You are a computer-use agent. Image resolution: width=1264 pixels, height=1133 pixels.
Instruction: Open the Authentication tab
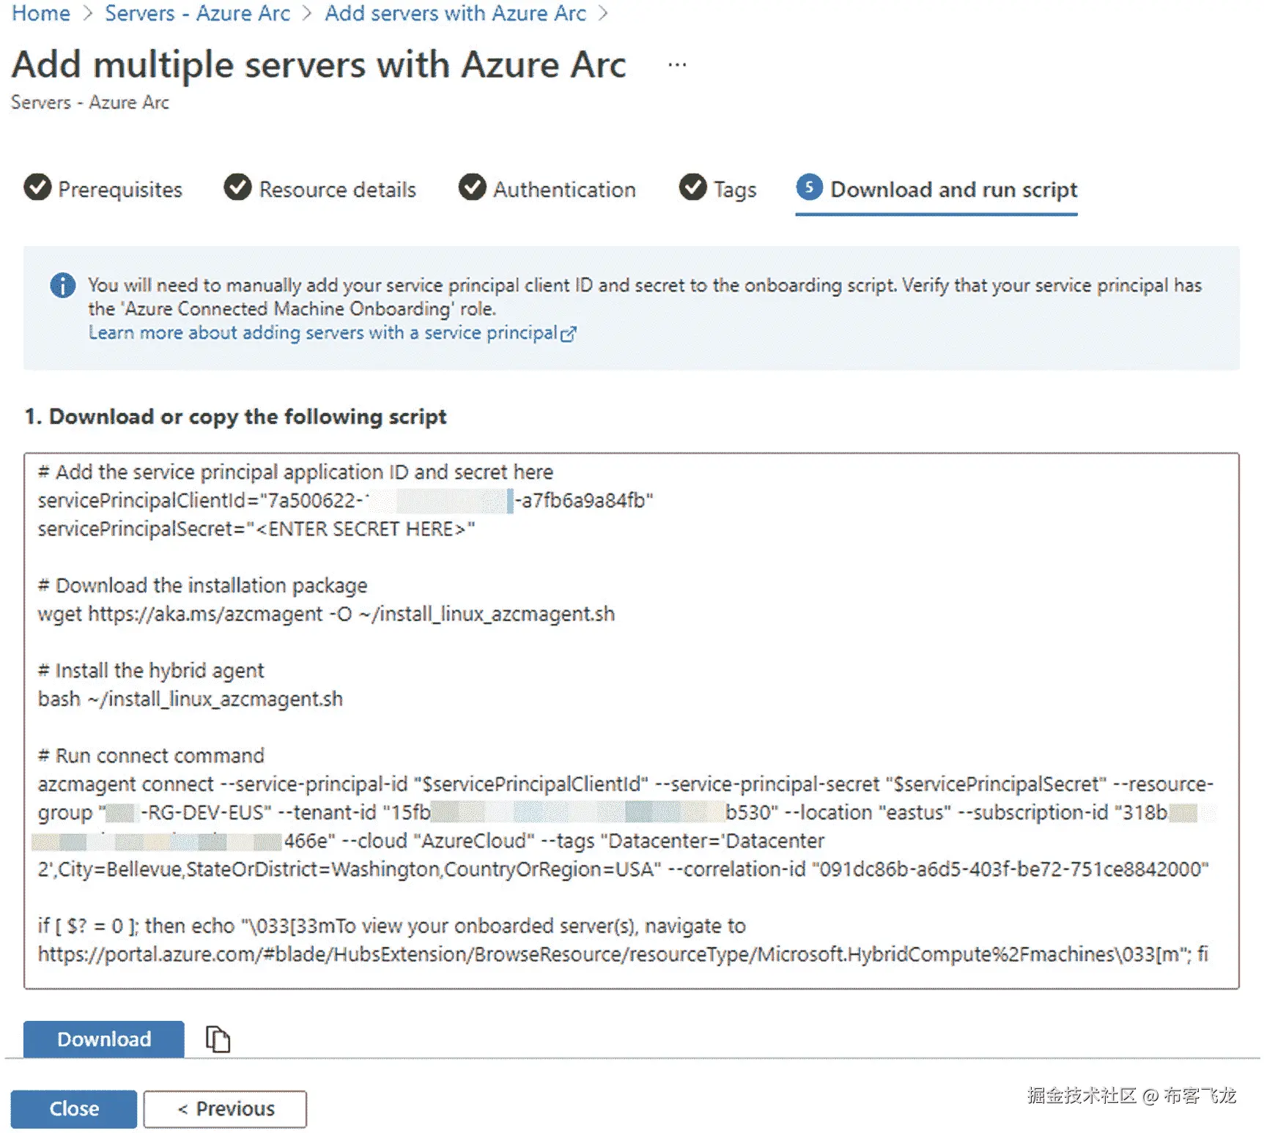point(547,189)
